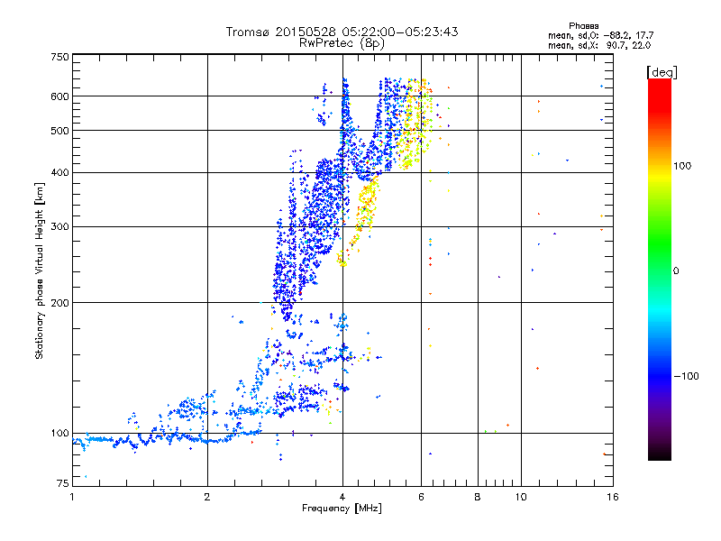This screenshot has width=721, height=541.
Task: Click the phase colorbar gradient
Action: (x=660, y=270)
